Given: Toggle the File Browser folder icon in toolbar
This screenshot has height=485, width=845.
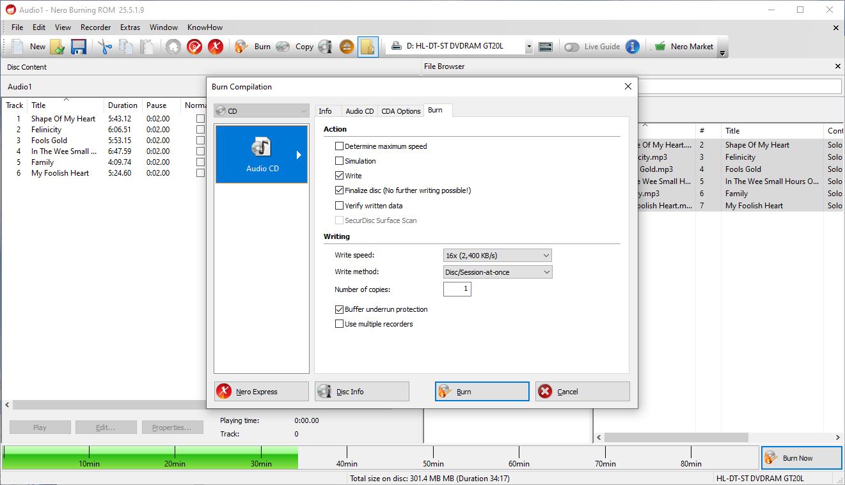Looking at the screenshot, I should coord(368,47).
